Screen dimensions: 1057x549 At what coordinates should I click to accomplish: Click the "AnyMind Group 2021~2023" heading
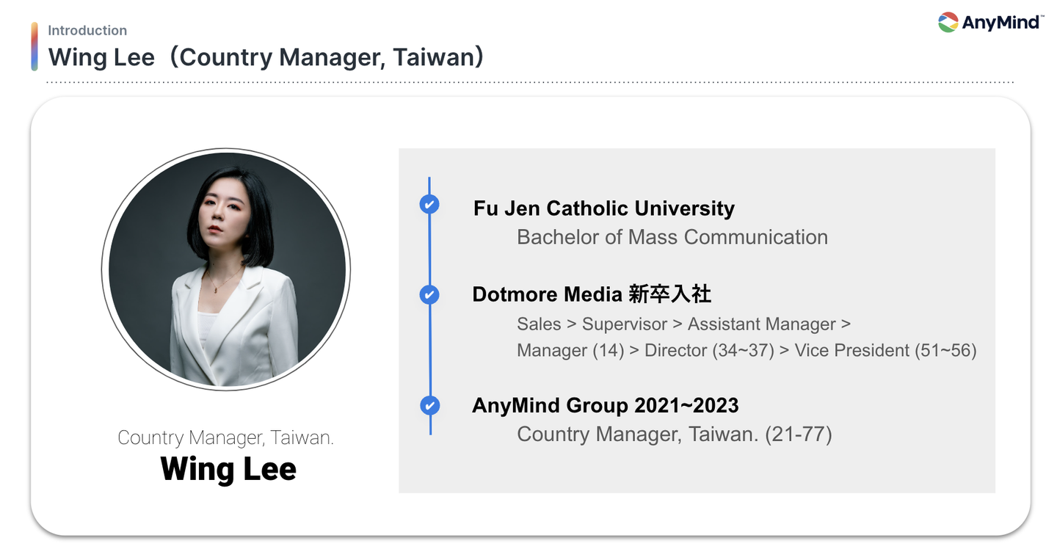[x=605, y=405]
